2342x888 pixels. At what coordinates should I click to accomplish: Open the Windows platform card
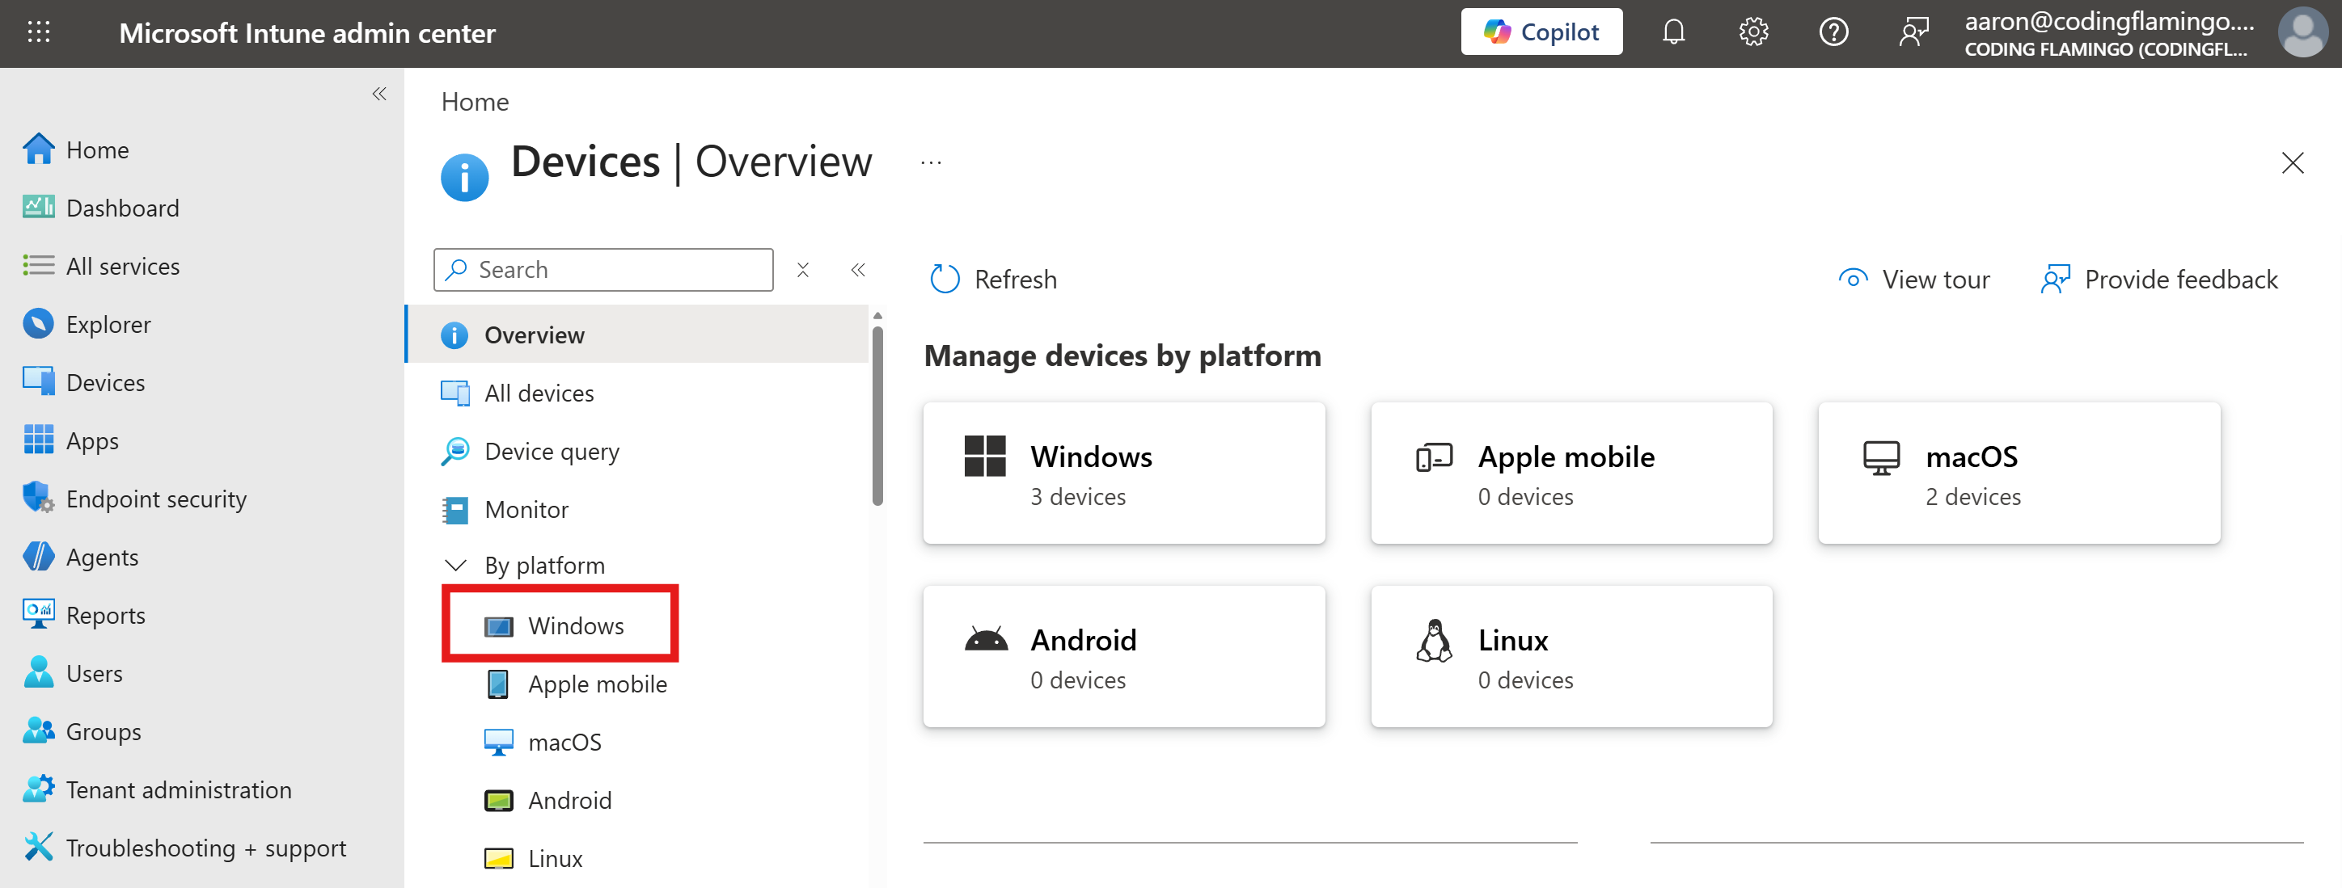pos(1125,474)
